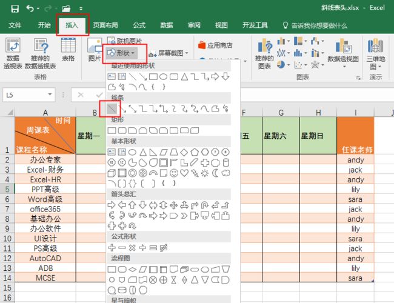Select the orange 任课老师 header cell
Viewport: 394px width, 303px height.
click(355, 135)
